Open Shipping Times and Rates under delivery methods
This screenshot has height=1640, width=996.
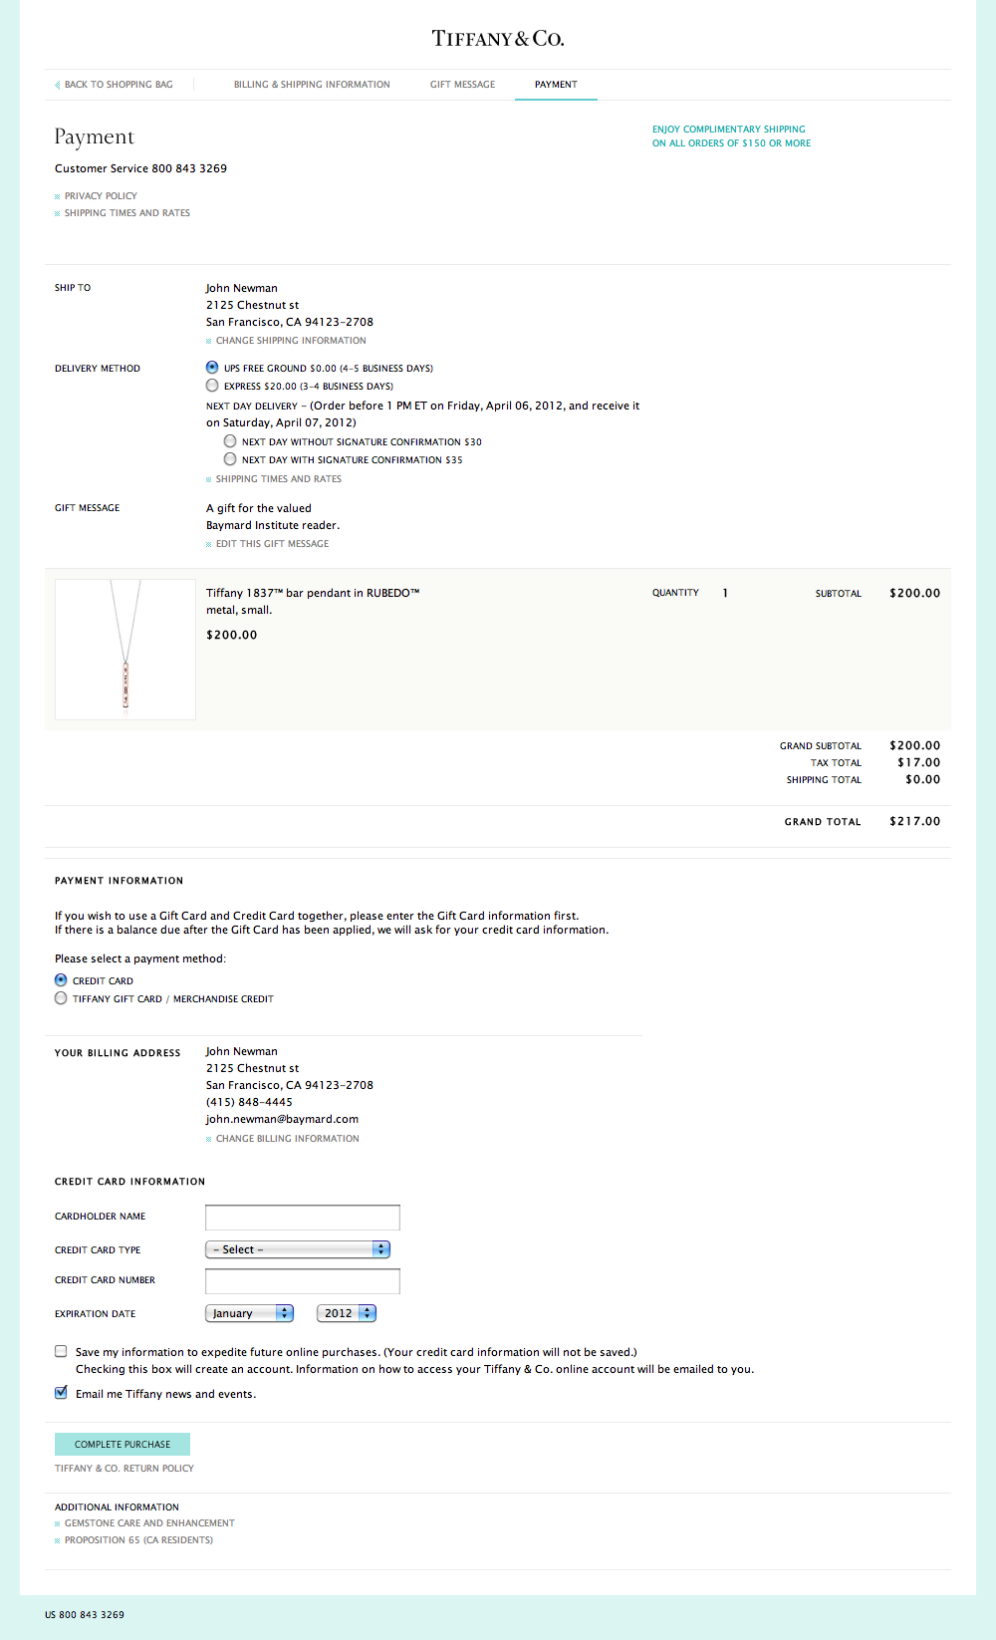click(x=278, y=479)
